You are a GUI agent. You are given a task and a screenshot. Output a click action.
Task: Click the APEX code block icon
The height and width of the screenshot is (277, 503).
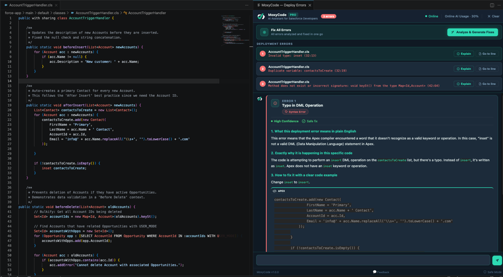coord(274,191)
